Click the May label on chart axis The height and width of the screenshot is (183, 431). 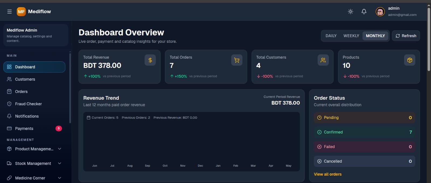point(289,166)
